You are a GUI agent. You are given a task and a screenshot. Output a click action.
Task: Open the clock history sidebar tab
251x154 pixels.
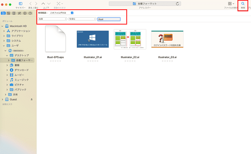tap(30, 13)
